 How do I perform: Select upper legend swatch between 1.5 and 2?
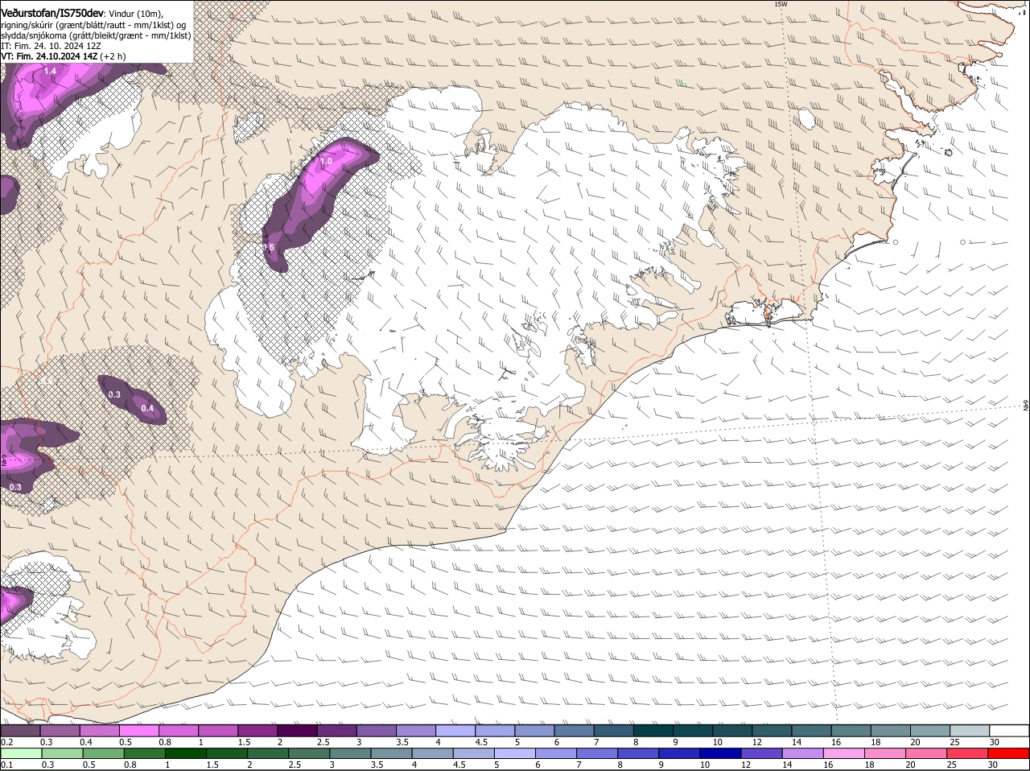tap(257, 731)
